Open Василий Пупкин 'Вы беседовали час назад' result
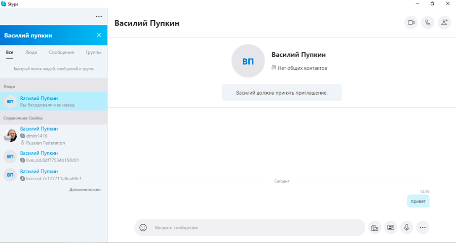The height and width of the screenshot is (243, 456). point(54,101)
